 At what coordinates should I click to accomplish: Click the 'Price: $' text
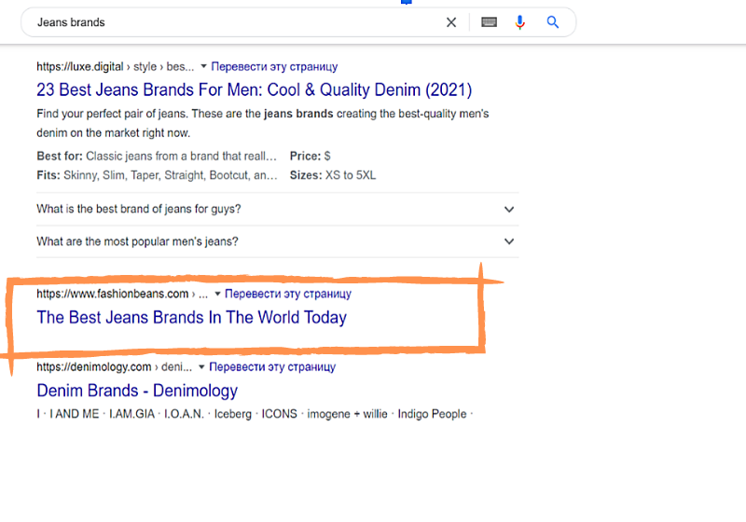tap(310, 156)
